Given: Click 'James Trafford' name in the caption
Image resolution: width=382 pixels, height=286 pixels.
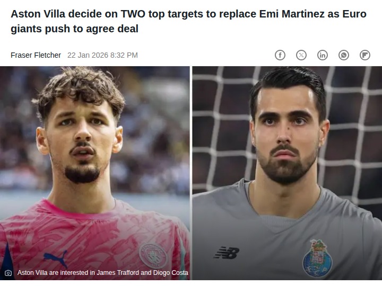Looking at the screenshot, I should (x=118, y=273).
